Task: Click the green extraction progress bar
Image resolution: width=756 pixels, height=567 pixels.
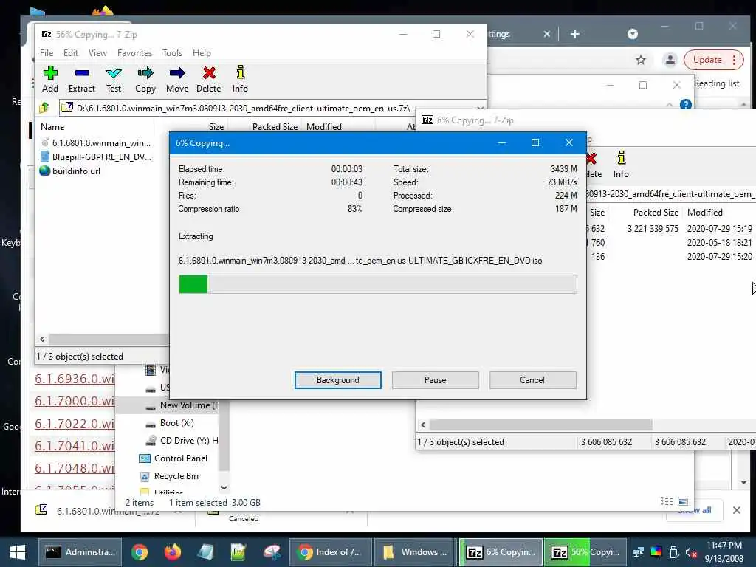Action: tap(378, 284)
